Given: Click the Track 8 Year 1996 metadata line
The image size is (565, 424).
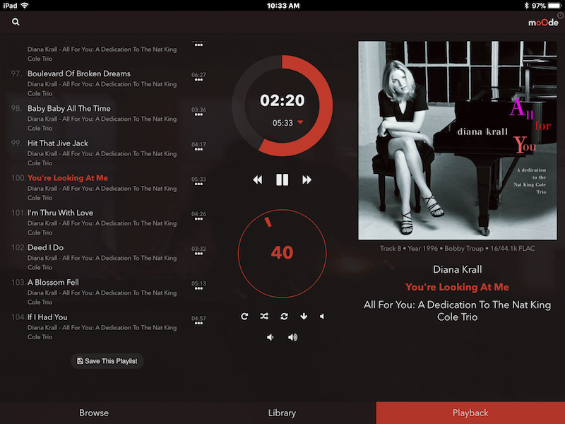Looking at the screenshot, I should click(x=457, y=249).
